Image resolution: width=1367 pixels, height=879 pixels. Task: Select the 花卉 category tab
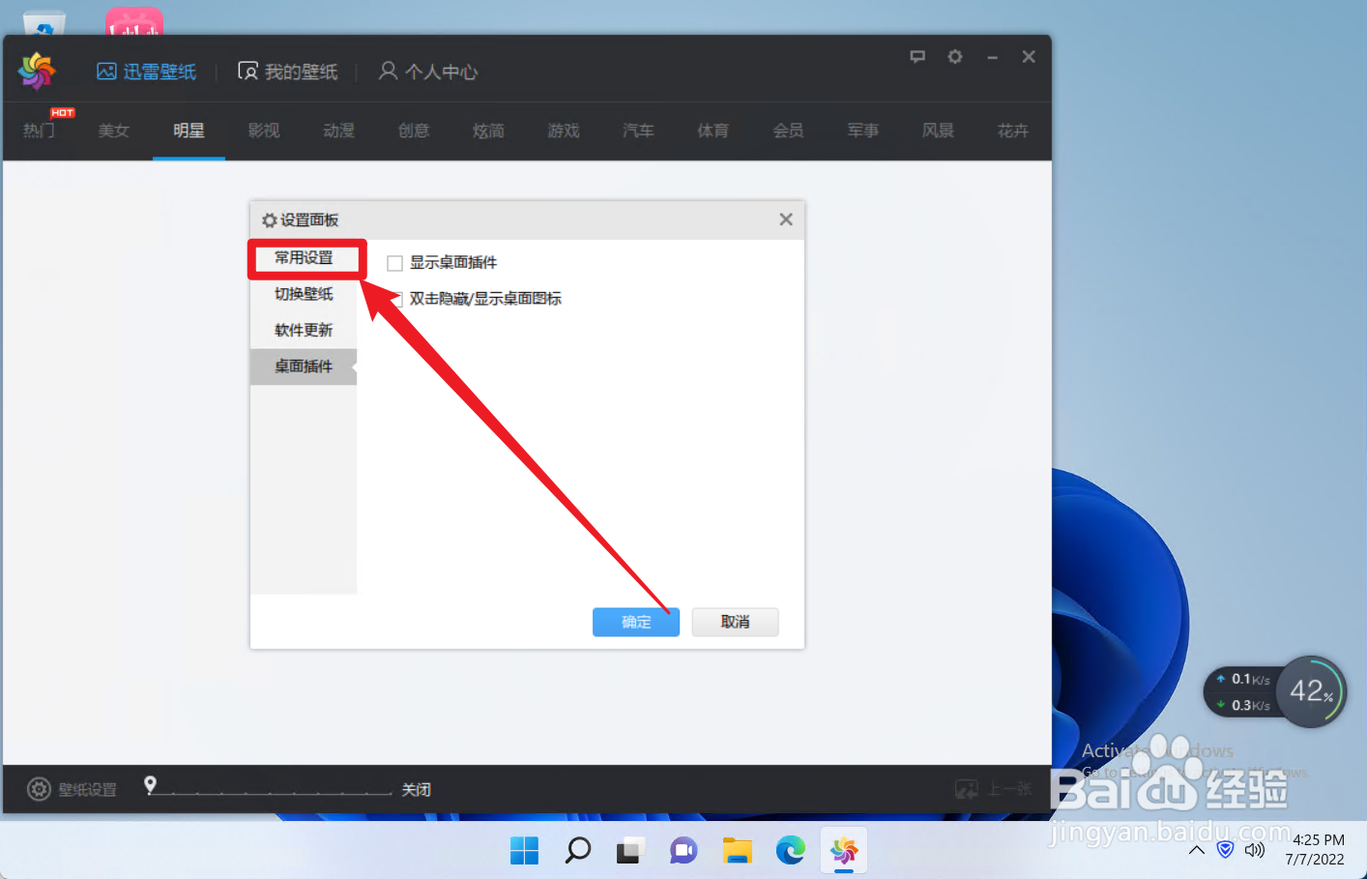point(1013,131)
